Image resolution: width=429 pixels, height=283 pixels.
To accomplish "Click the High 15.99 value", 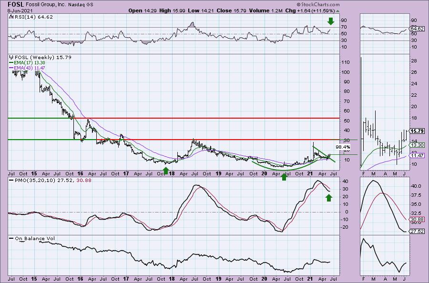I will pos(172,10).
